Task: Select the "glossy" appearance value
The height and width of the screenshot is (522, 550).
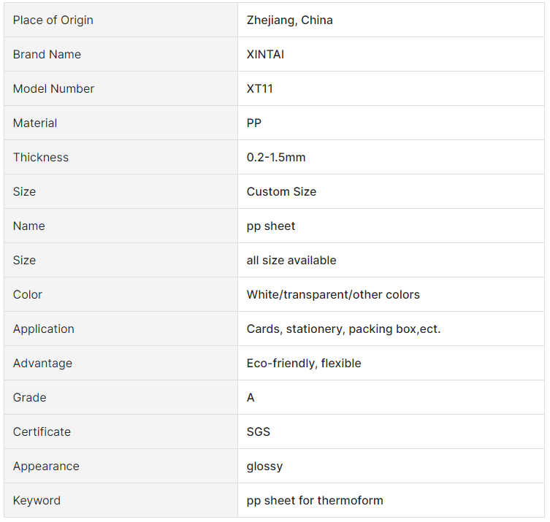Action: tap(264, 467)
